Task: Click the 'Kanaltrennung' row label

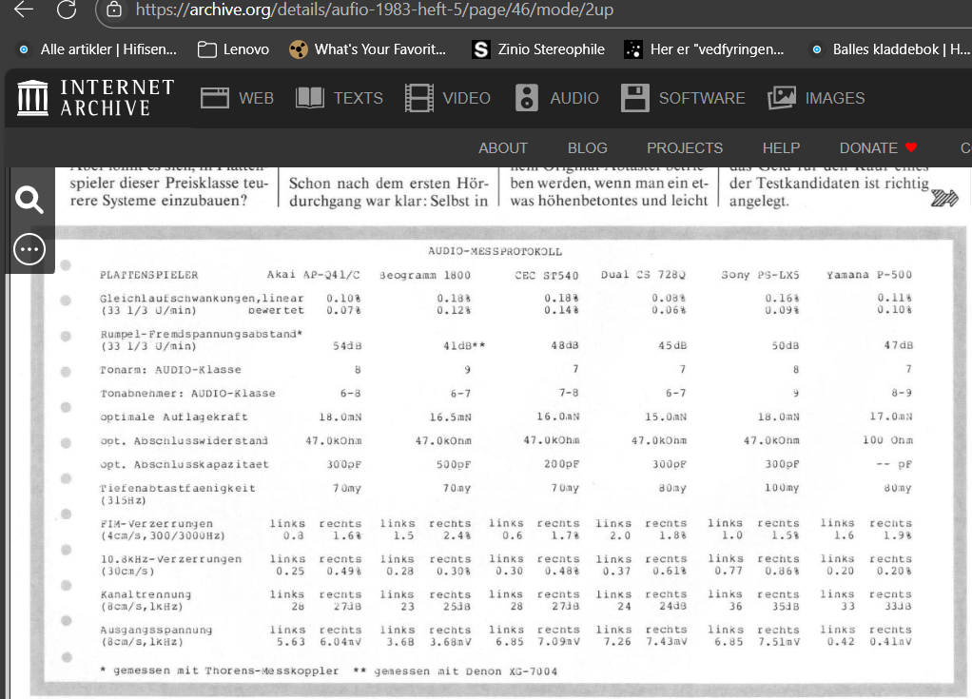Action: 146,594
